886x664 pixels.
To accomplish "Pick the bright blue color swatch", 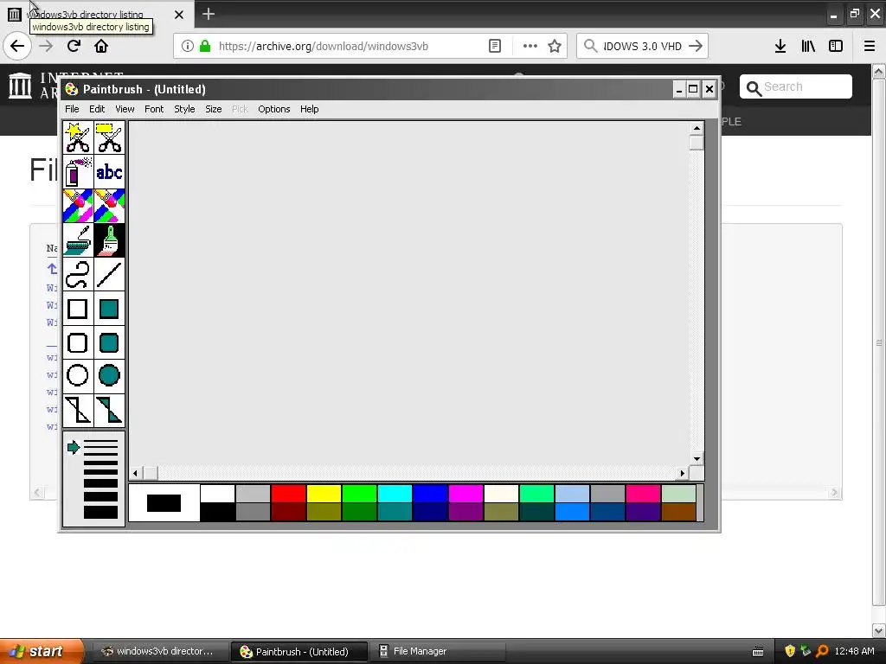I will (x=431, y=494).
